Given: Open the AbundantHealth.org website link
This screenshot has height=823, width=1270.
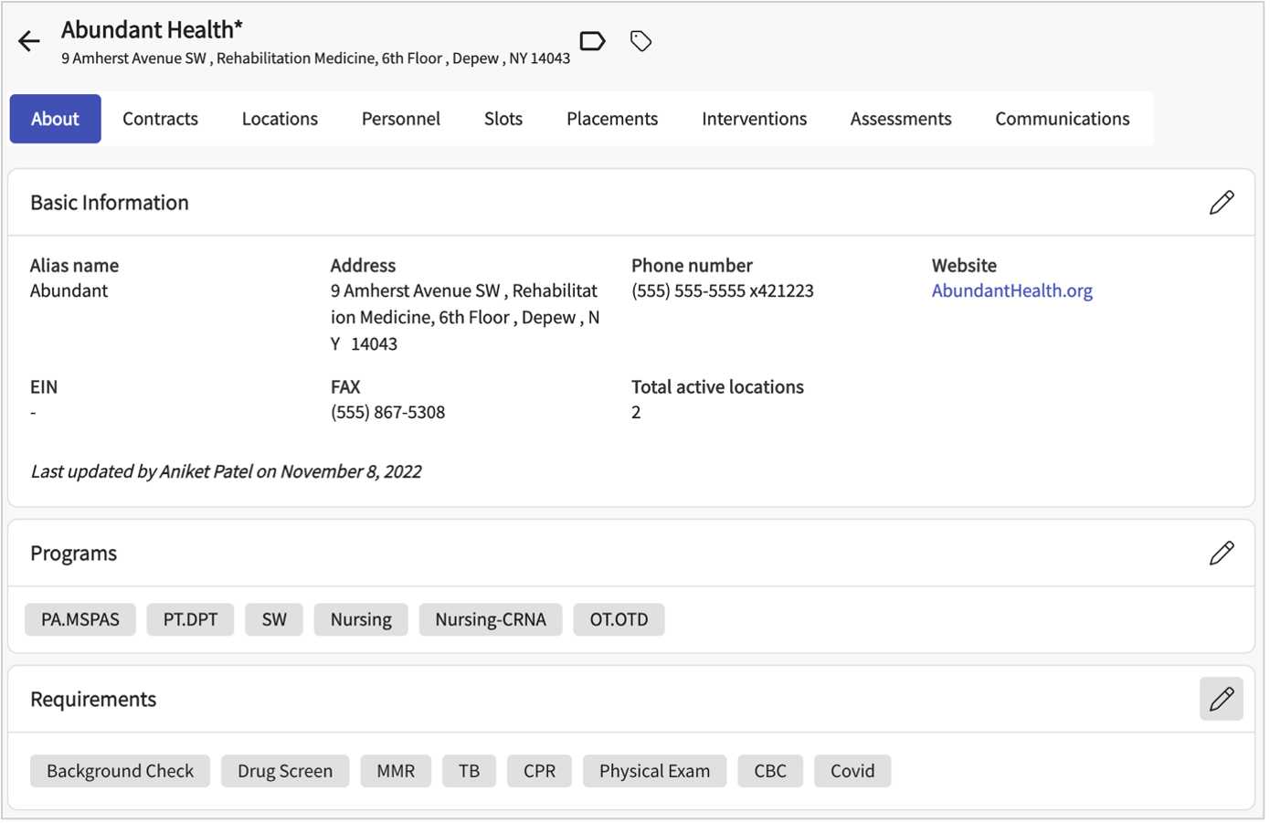Looking at the screenshot, I should pos(1011,290).
